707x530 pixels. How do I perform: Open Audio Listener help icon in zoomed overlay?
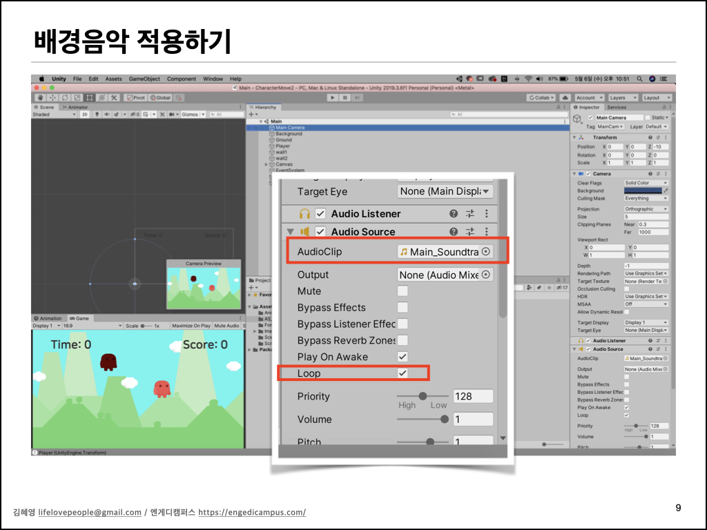click(x=454, y=214)
